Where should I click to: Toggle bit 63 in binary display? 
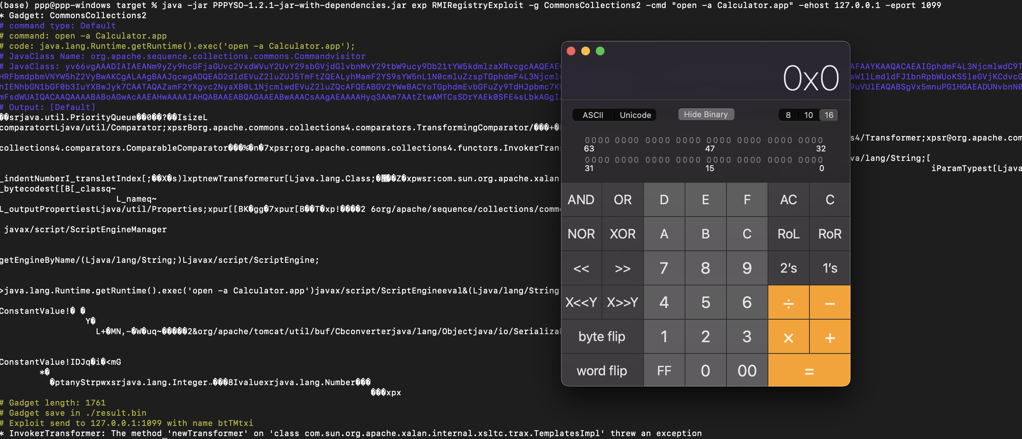[x=587, y=140]
